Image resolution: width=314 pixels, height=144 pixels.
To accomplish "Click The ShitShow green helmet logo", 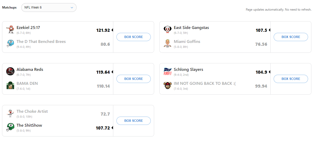I will 10,127.
